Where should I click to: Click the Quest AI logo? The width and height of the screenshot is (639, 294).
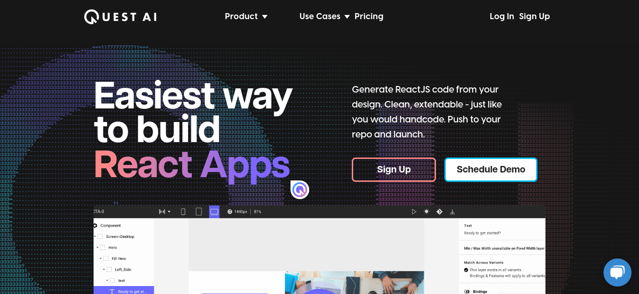[x=120, y=17]
